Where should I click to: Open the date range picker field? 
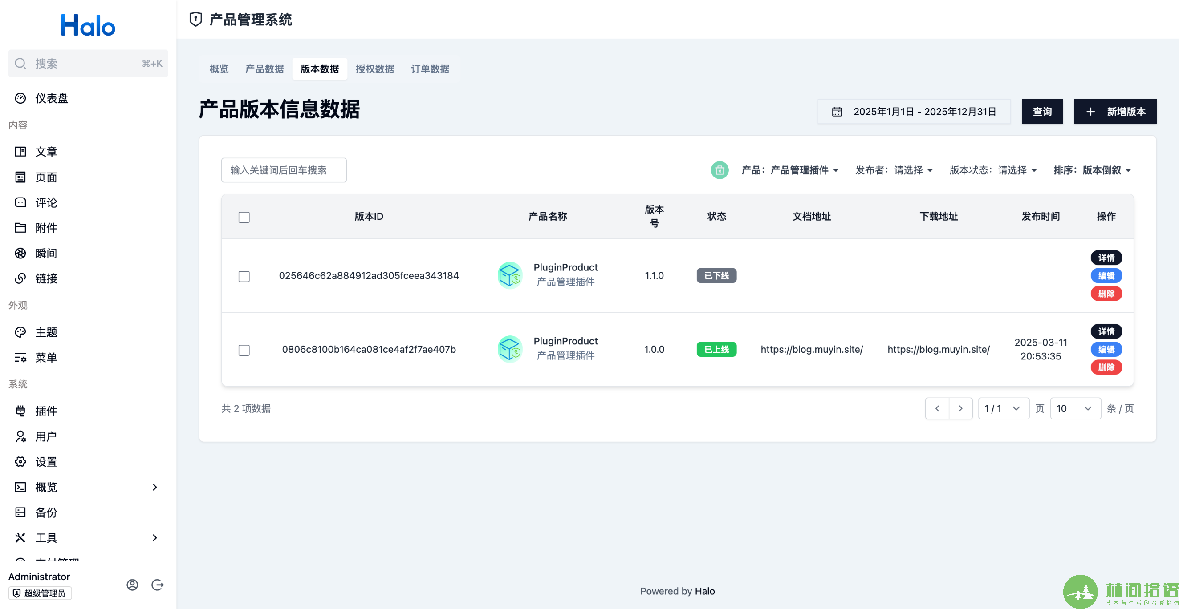click(x=914, y=112)
